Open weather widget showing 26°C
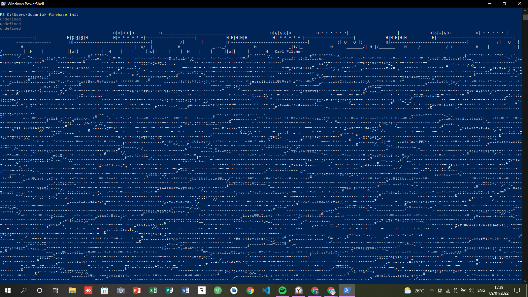528x297 pixels. pyautogui.click(x=414, y=290)
